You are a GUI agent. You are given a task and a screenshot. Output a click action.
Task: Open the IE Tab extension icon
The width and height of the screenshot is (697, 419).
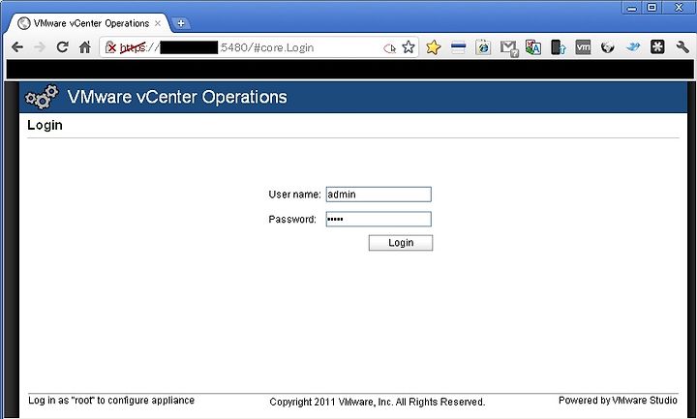[x=483, y=47]
